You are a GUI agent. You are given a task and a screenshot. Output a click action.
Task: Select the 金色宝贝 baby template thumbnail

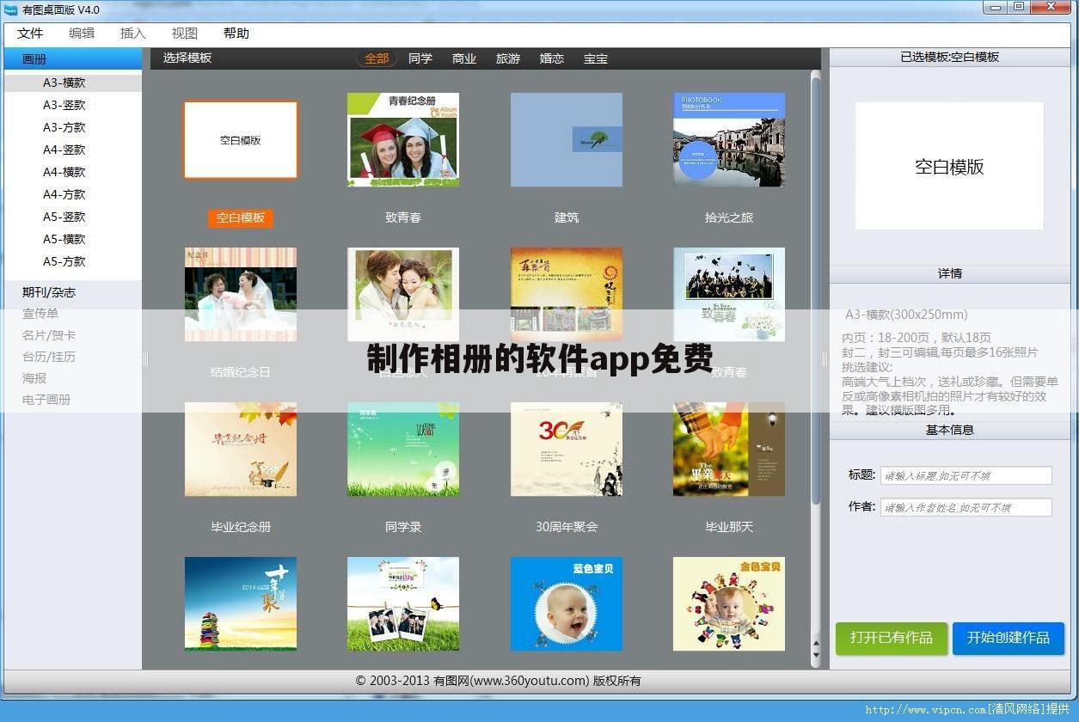click(729, 603)
